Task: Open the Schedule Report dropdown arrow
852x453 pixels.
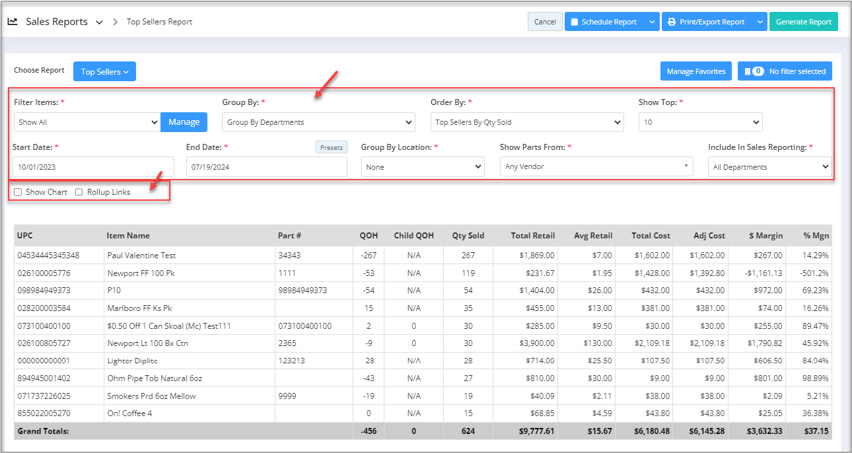Action: pyautogui.click(x=652, y=22)
